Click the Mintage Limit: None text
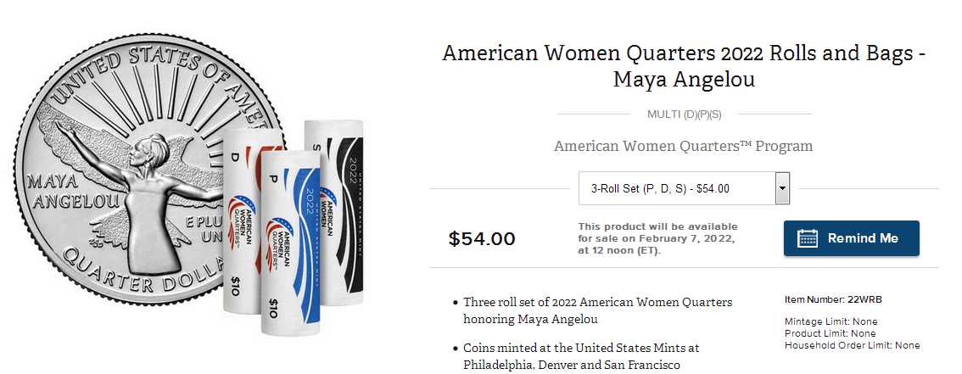Screen dimensions: 962x374 (x=831, y=321)
